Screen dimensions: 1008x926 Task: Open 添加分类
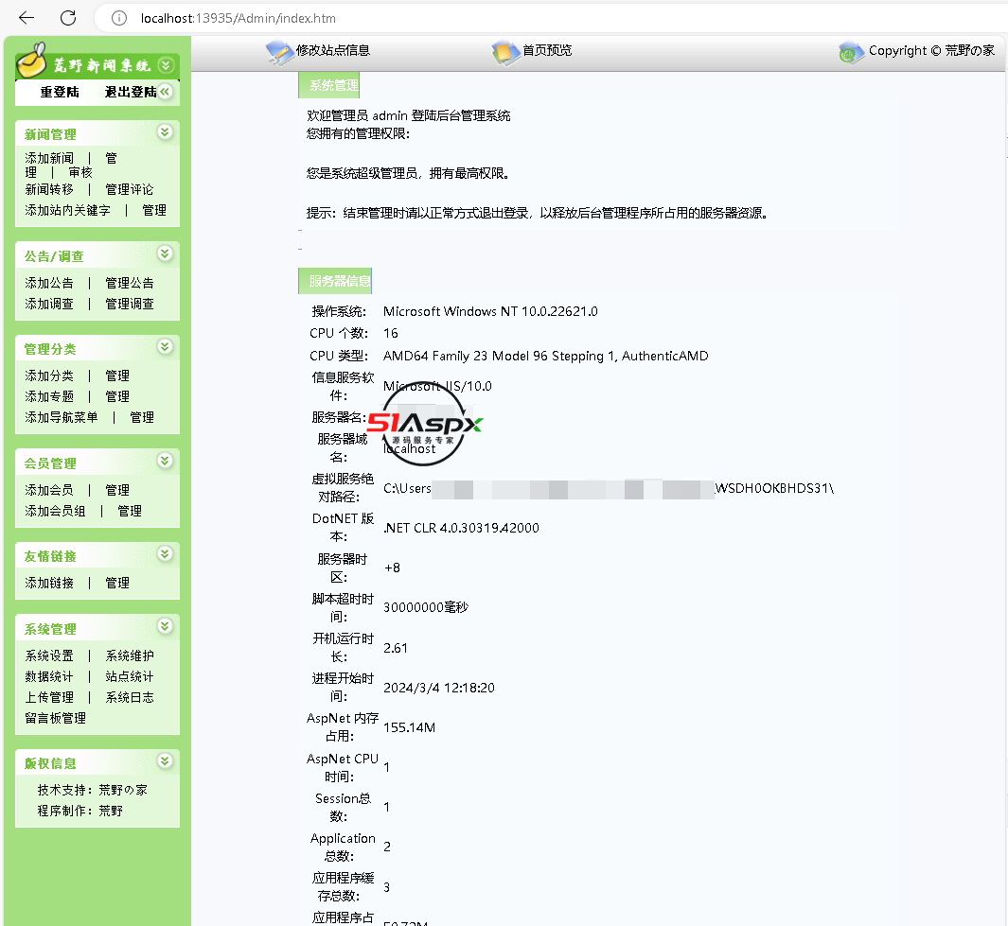49,376
